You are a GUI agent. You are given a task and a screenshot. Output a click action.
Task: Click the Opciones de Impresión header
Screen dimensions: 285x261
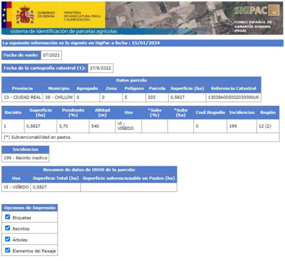(30, 208)
